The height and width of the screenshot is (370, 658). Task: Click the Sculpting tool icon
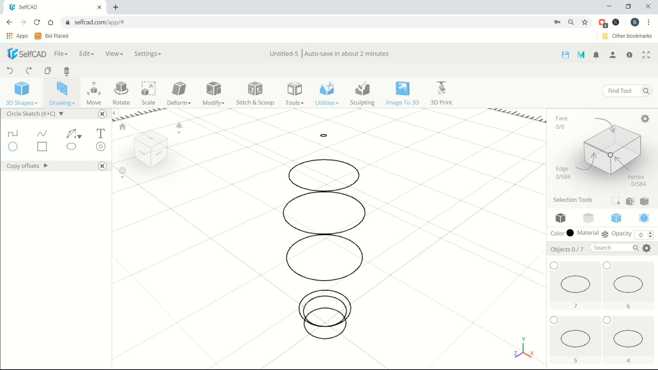(x=362, y=93)
